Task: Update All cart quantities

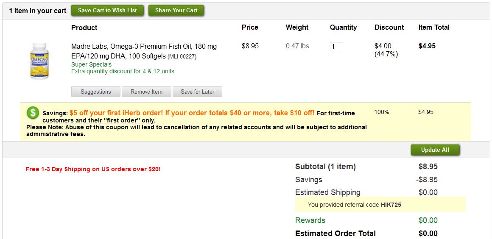Action: click(435, 150)
